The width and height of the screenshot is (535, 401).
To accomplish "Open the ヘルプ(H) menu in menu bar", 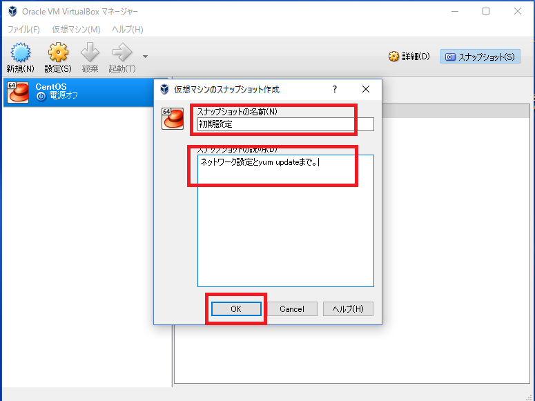I will (x=128, y=30).
